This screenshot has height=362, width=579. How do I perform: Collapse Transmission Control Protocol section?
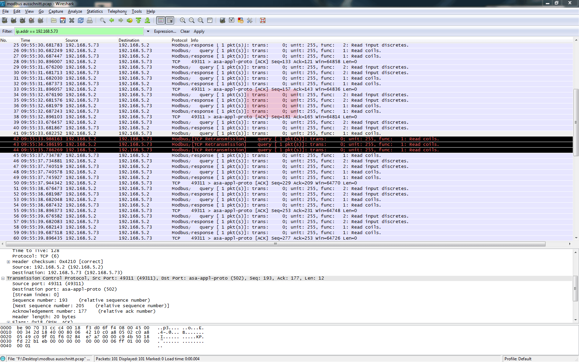pyautogui.click(x=3, y=278)
